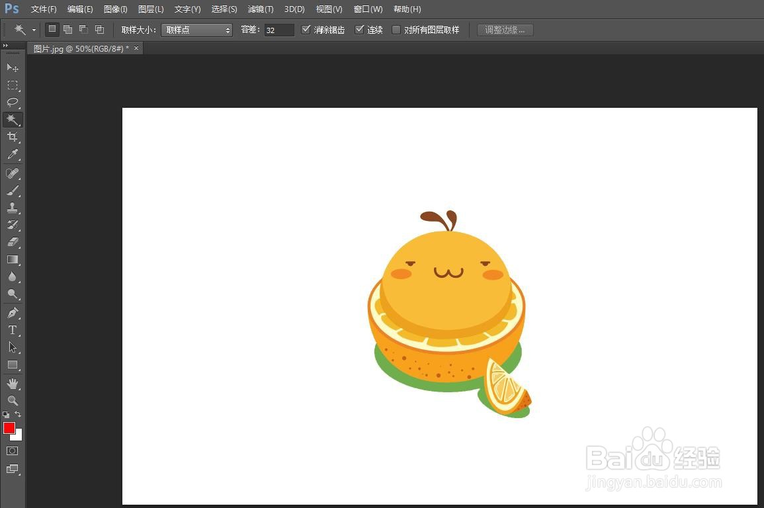764x508 pixels.
Task: Choose Subtract from Selection mode
Action: 84,30
